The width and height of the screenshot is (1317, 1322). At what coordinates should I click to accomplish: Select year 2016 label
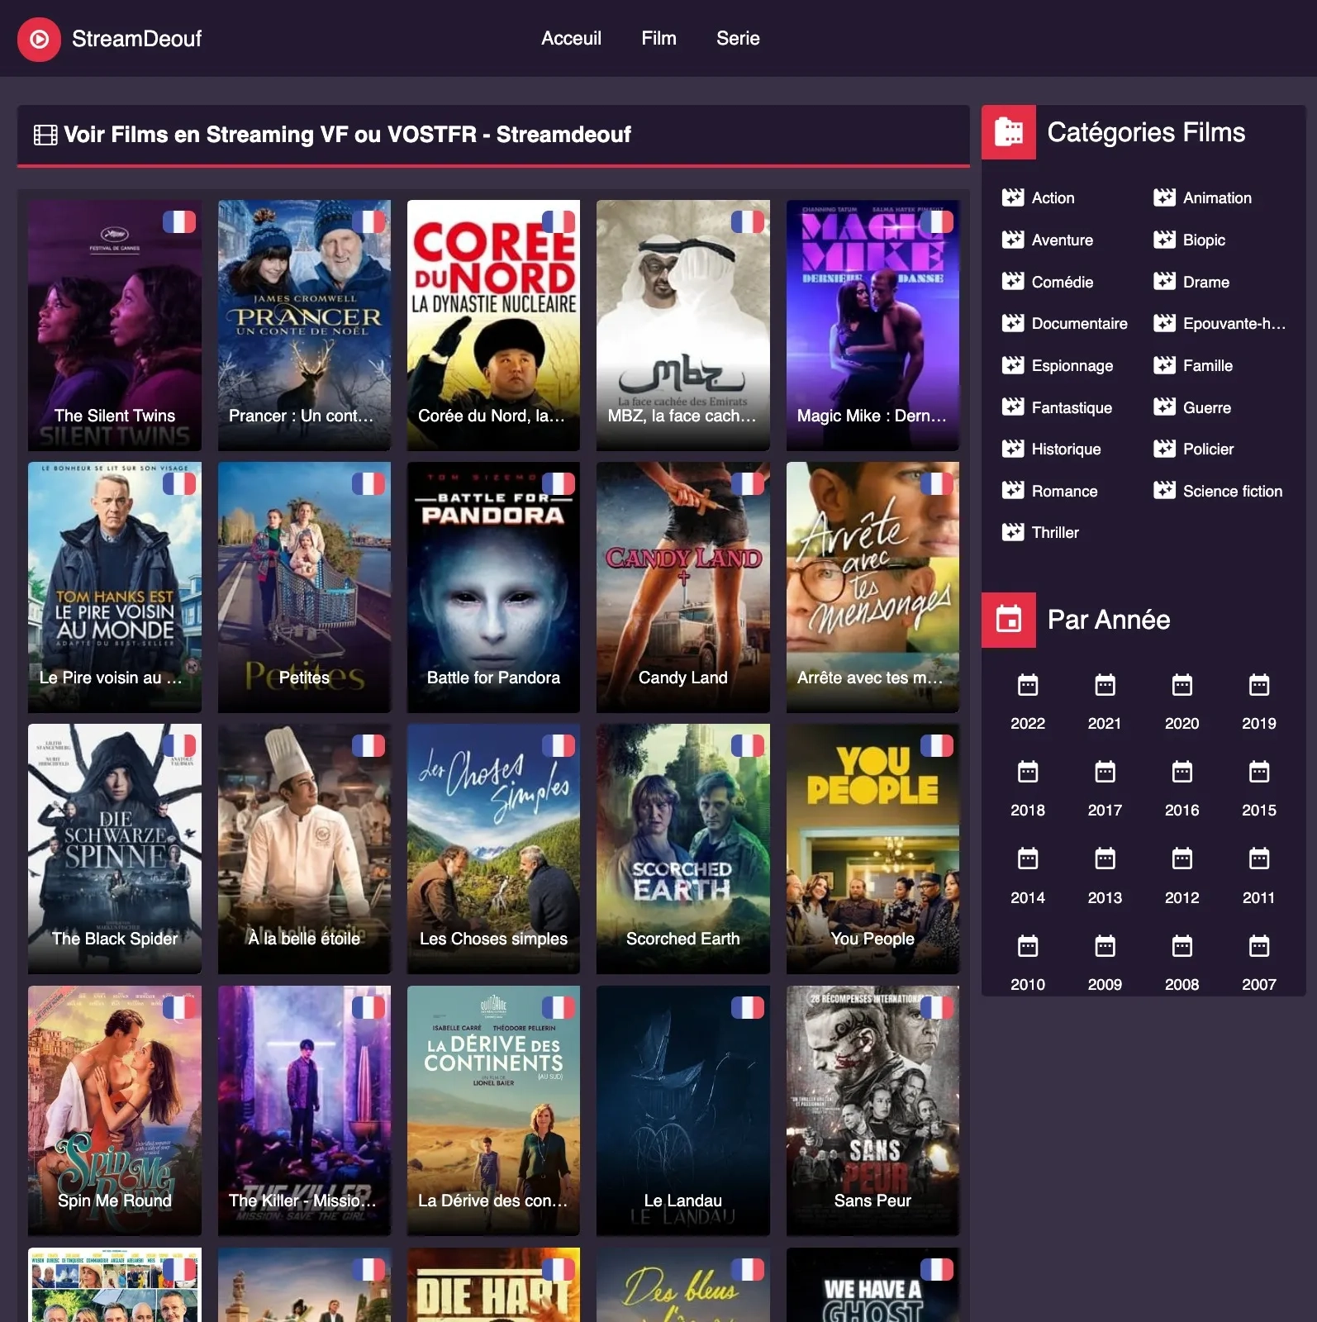[x=1181, y=811]
